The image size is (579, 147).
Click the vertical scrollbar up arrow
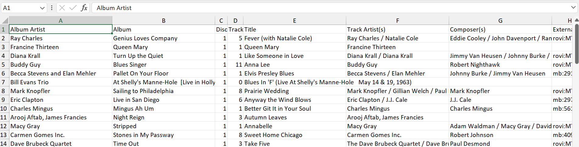(576, 20)
